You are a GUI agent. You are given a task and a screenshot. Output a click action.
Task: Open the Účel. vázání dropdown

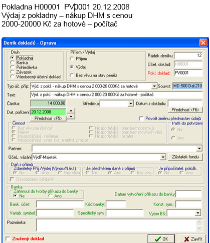click(163, 157)
